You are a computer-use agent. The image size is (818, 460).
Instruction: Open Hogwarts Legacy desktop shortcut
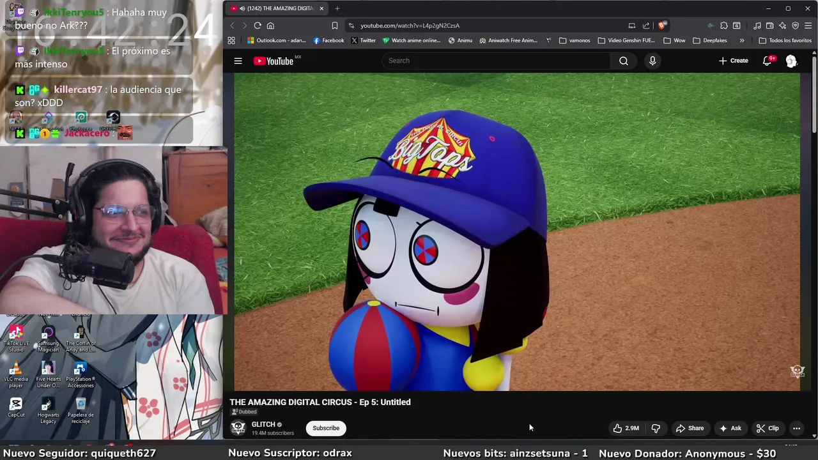[48, 411]
